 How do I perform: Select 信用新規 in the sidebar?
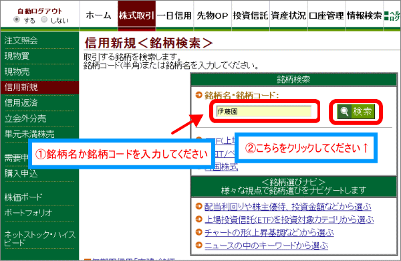point(39,88)
